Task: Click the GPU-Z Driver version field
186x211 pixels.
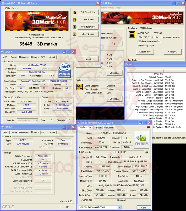Action: click(121, 186)
